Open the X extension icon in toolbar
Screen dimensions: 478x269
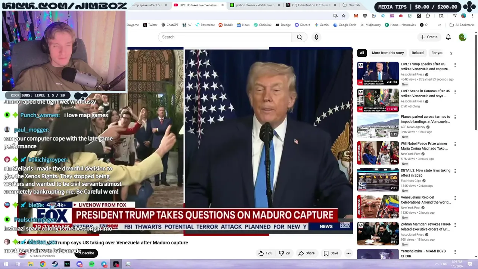click(x=419, y=16)
